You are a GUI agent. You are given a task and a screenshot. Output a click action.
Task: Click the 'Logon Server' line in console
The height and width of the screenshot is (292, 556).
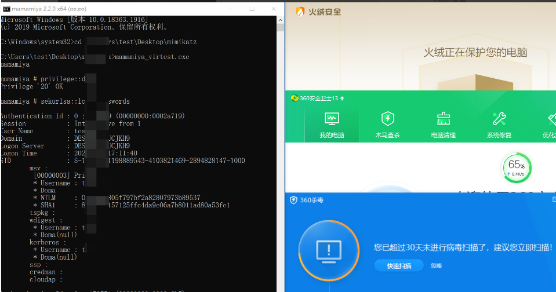point(66,146)
